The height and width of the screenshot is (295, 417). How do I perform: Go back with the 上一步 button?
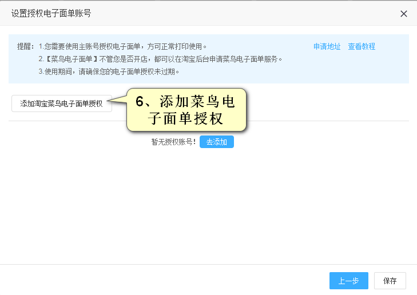coord(349,281)
